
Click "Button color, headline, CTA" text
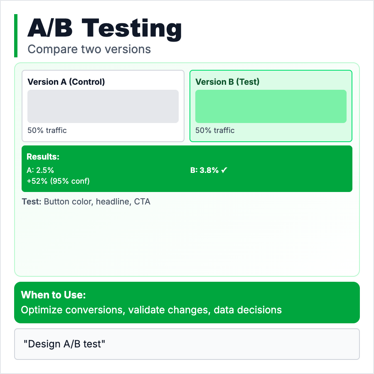click(97, 202)
